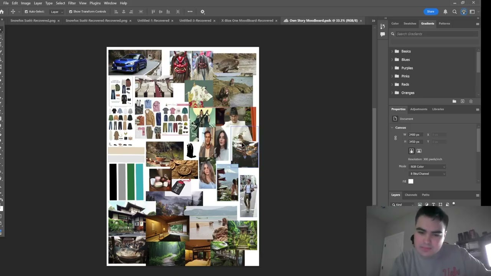
Task: Open the notifications bell icon
Action: click(445, 11)
